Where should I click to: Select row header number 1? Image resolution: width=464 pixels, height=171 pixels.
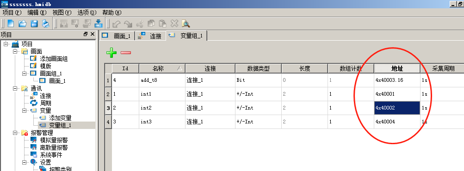pyautogui.click(x=108, y=80)
